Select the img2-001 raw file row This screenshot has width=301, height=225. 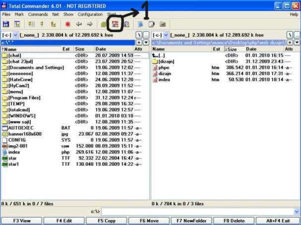(x=75, y=146)
